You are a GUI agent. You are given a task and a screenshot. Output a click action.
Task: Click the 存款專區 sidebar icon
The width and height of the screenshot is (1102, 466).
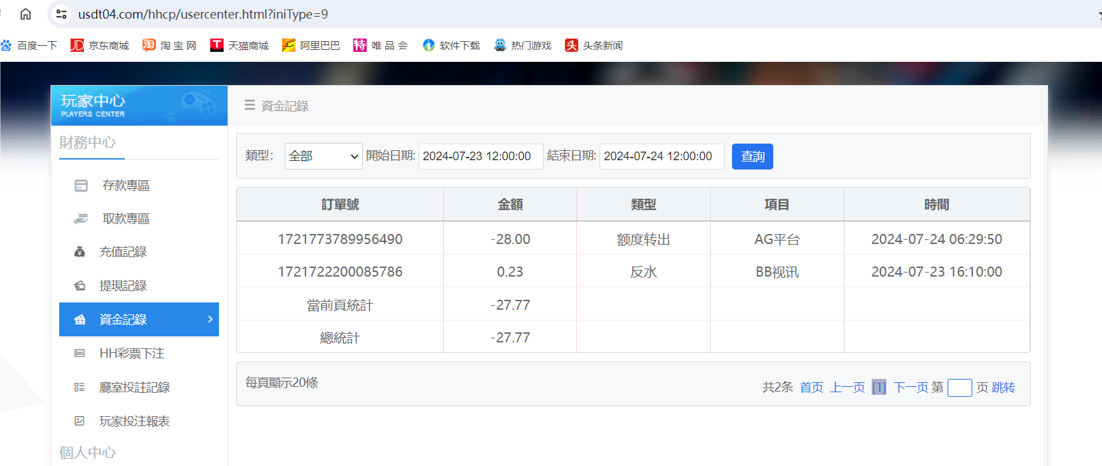click(x=81, y=185)
